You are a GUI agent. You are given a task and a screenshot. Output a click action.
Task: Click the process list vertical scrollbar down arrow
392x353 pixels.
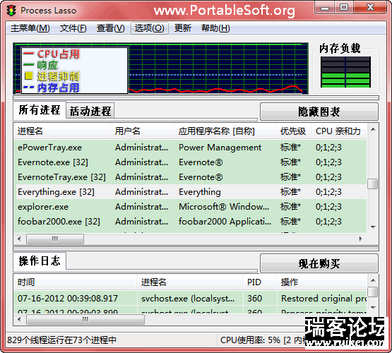(373, 227)
